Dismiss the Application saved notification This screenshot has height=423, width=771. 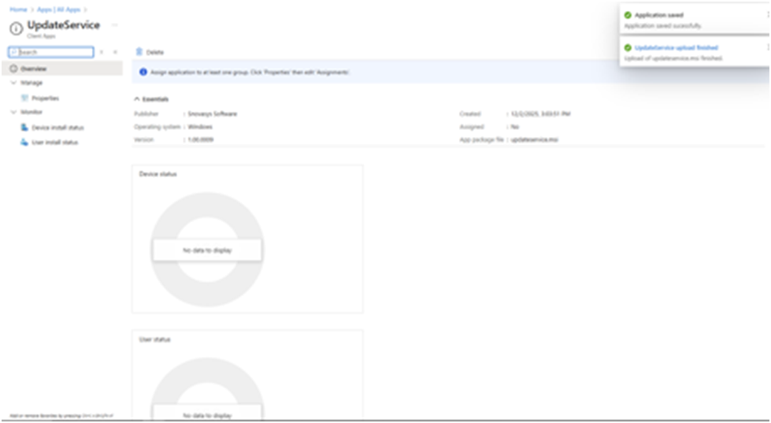pyautogui.click(x=768, y=15)
